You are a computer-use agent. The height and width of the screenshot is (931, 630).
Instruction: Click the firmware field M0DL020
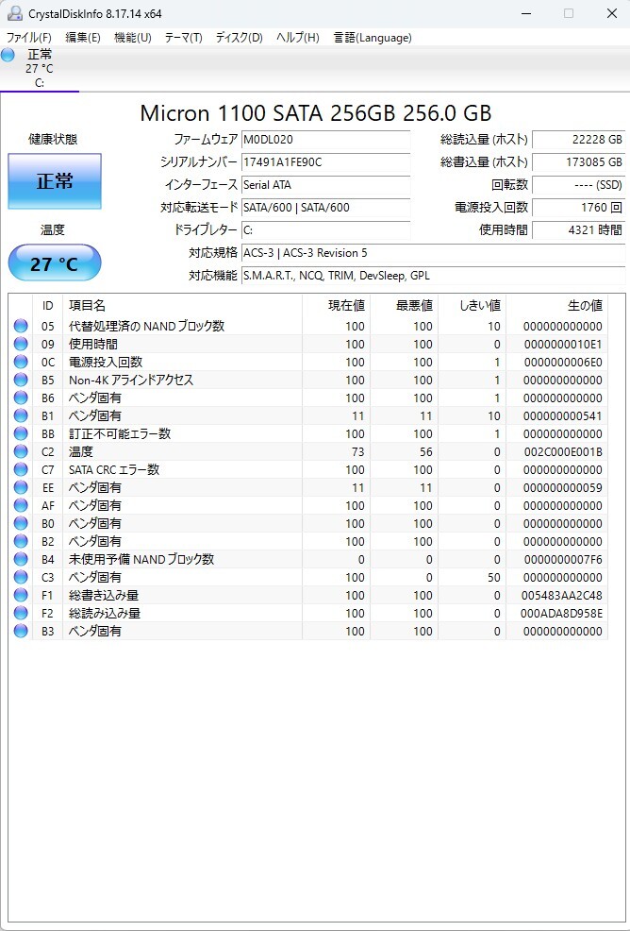(325, 140)
